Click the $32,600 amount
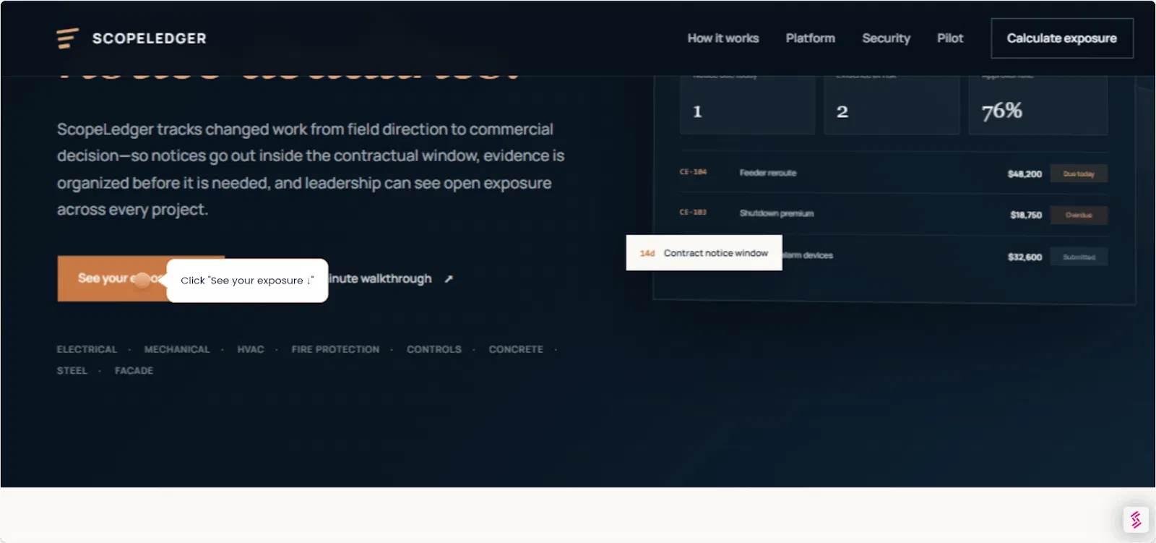The image size is (1156, 543). pos(1025,257)
